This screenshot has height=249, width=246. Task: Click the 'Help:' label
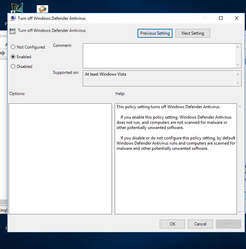point(120,94)
